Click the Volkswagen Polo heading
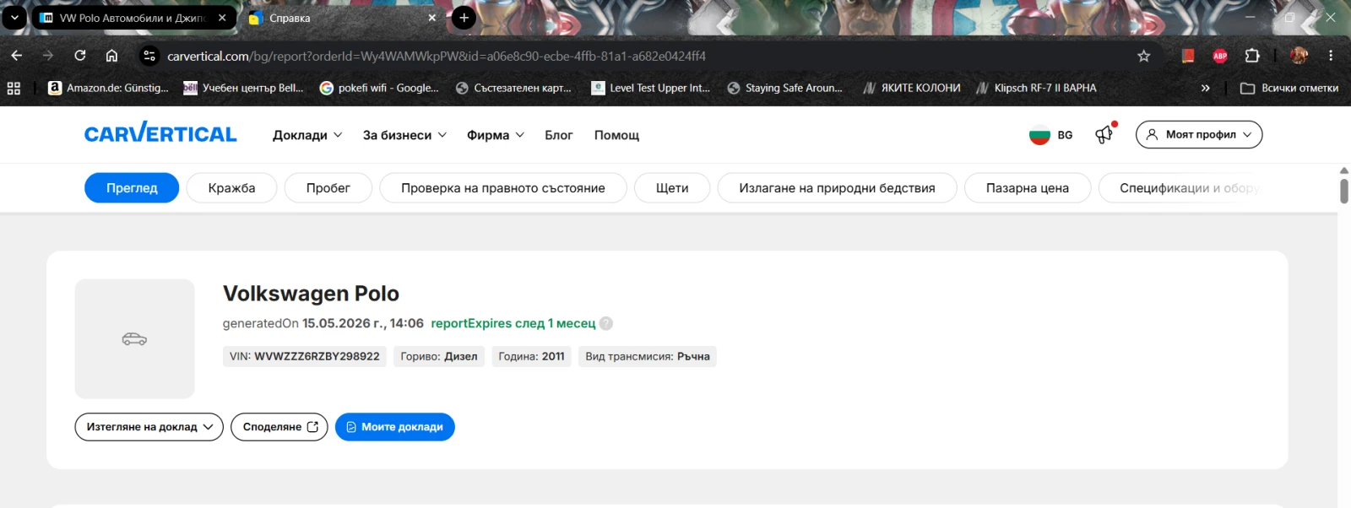 coord(311,294)
